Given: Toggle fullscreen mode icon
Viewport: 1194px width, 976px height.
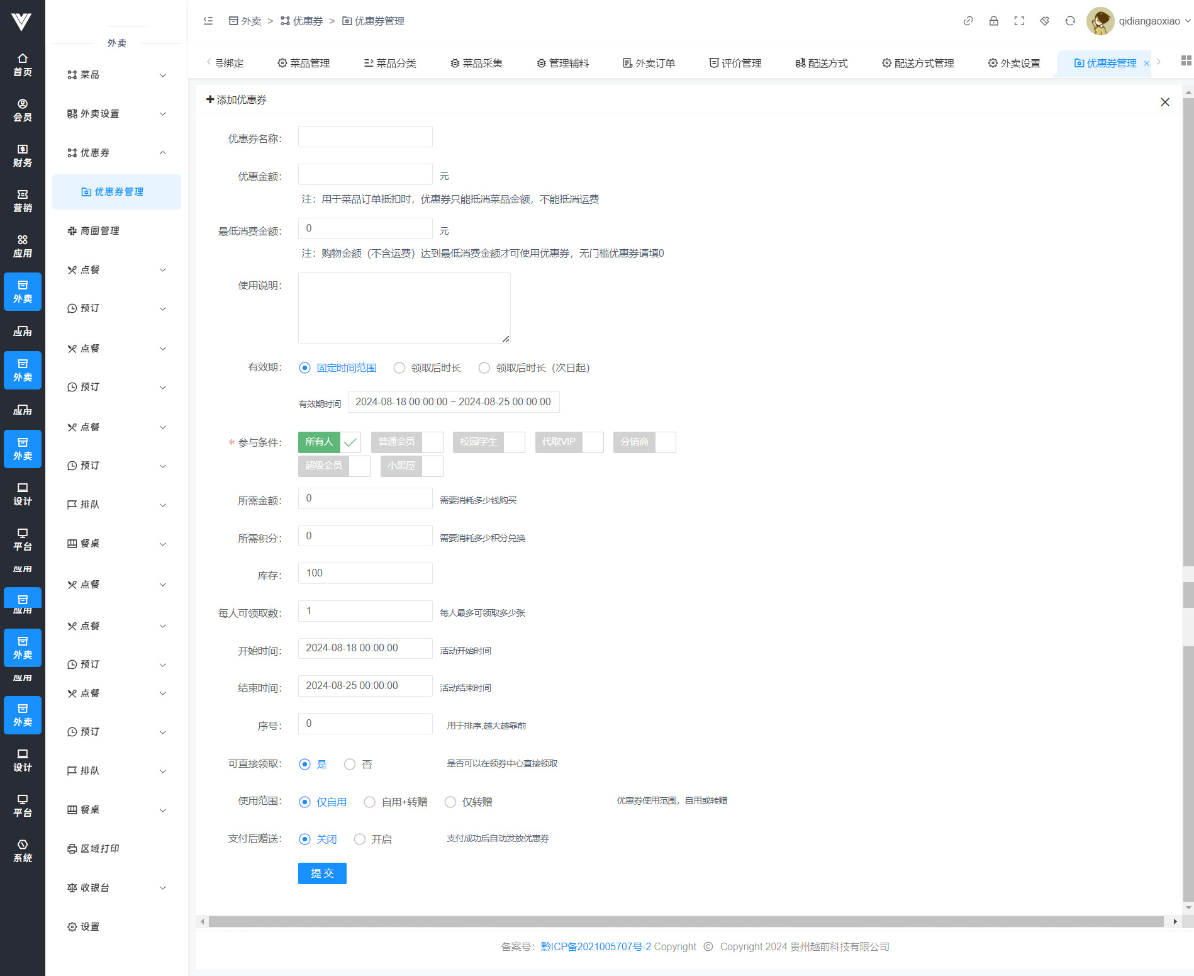Looking at the screenshot, I should (1019, 21).
